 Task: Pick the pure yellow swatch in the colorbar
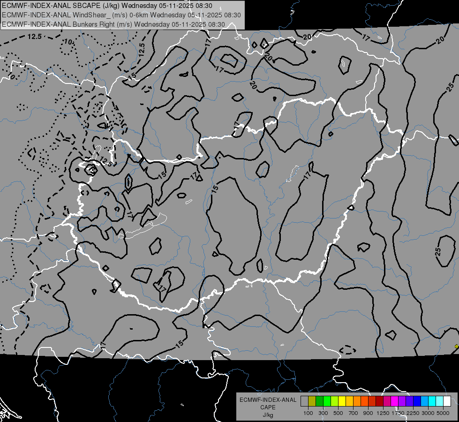click(342, 401)
